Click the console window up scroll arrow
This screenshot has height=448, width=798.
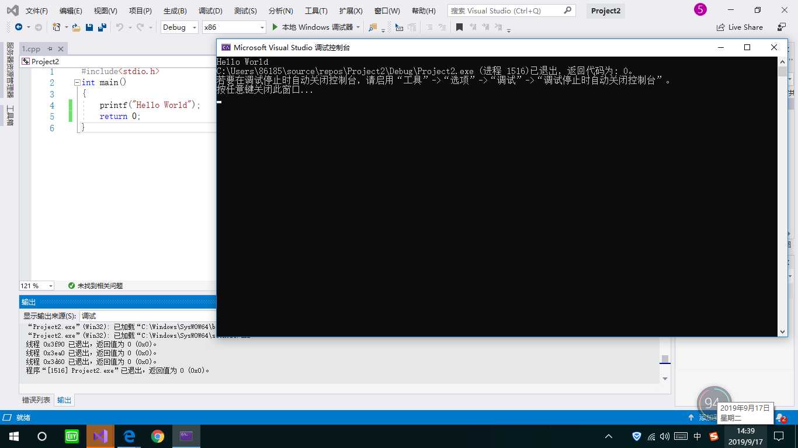pyautogui.click(x=783, y=61)
